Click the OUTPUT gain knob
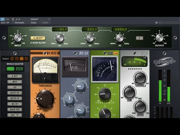The width and height of the screenshot is (180, 135). click(159, 38)
